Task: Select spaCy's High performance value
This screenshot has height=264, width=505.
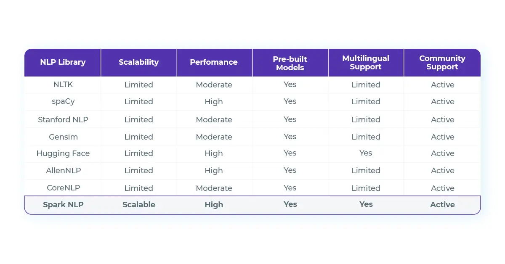Action: pyautogui.click(x=214, y=102)
